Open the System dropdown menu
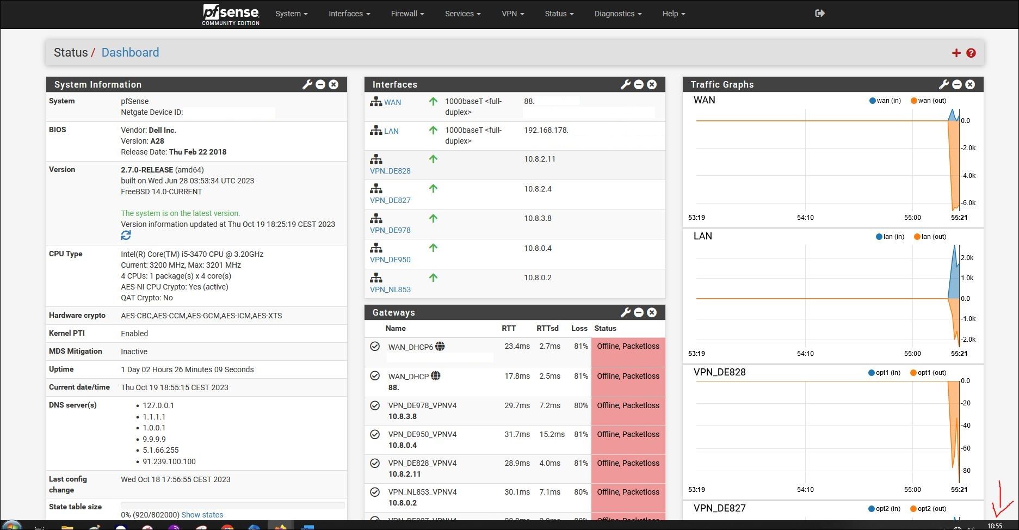The height and width of the screenshot is (530, 1019). pyautogui.click(x=292, y=14)
